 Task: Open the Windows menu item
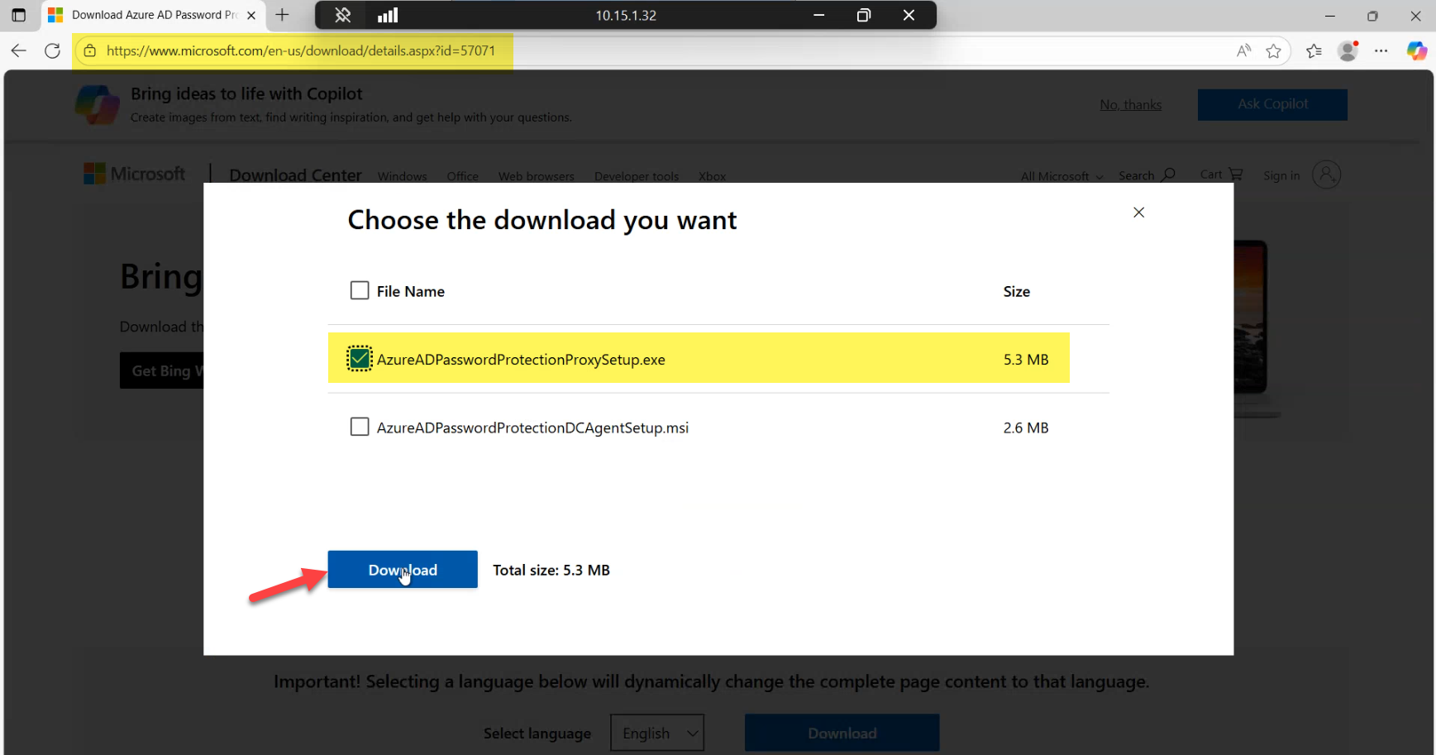[x=403, y=176]
